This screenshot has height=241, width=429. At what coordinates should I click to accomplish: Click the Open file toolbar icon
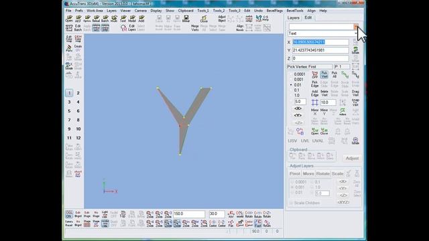pos(69,19)
